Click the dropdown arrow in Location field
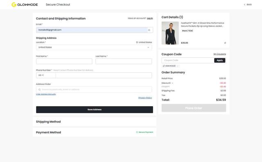Viewport: 262px width, 162px height. [x=148, y=47]
